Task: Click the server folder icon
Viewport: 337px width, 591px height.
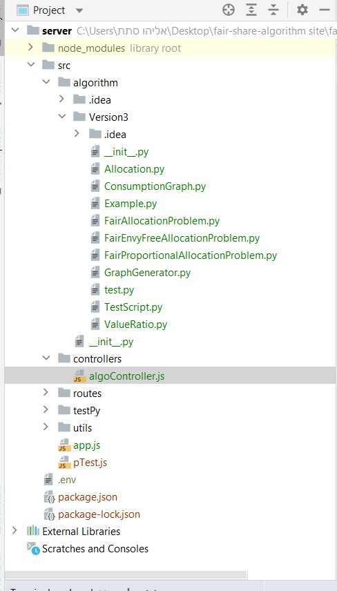Action: point(33,30)
